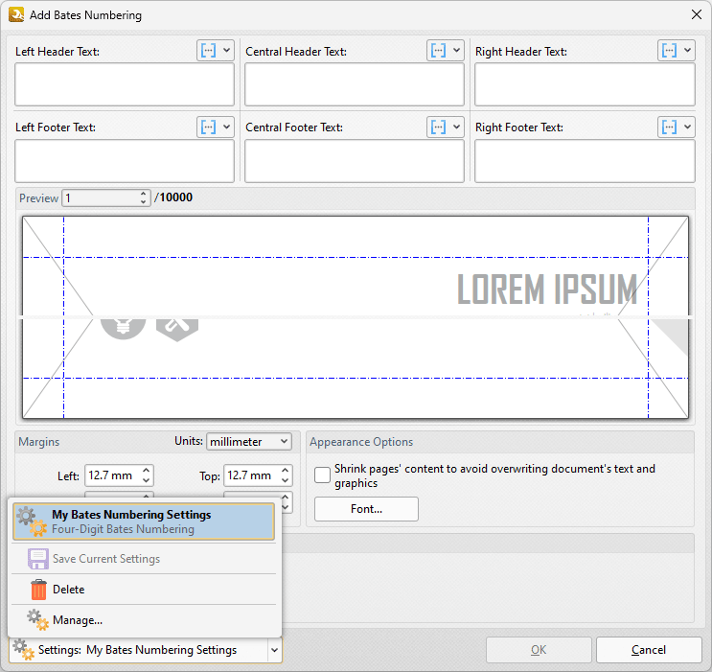
Task: Open the Settings preset dropdown arrow
Action: [274, 650]
